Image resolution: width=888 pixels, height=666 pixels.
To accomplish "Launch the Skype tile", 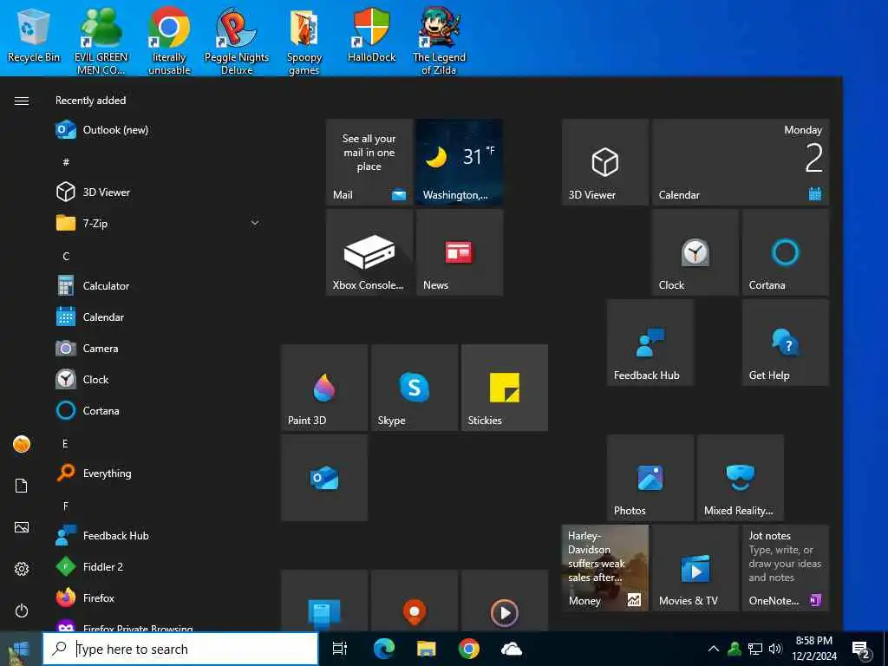I will click(415, 388).
